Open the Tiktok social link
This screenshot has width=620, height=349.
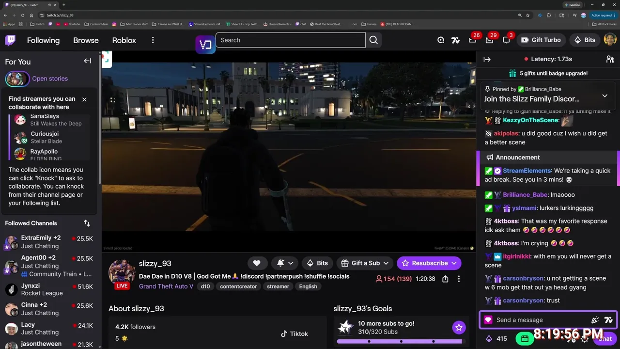pos(294,333)
